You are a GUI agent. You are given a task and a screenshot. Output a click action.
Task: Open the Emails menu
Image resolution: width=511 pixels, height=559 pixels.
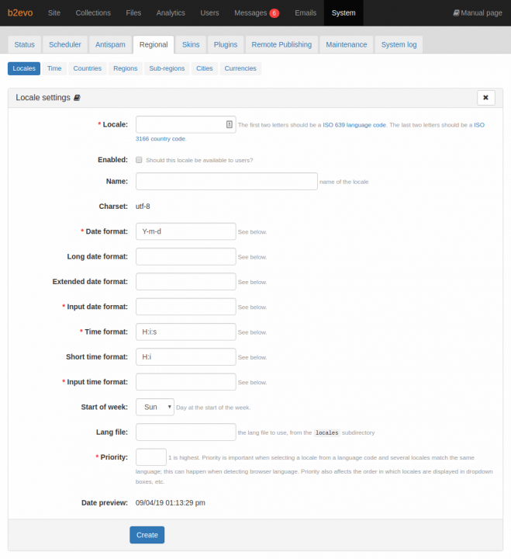pyautogui.click(x=306, y=13)
